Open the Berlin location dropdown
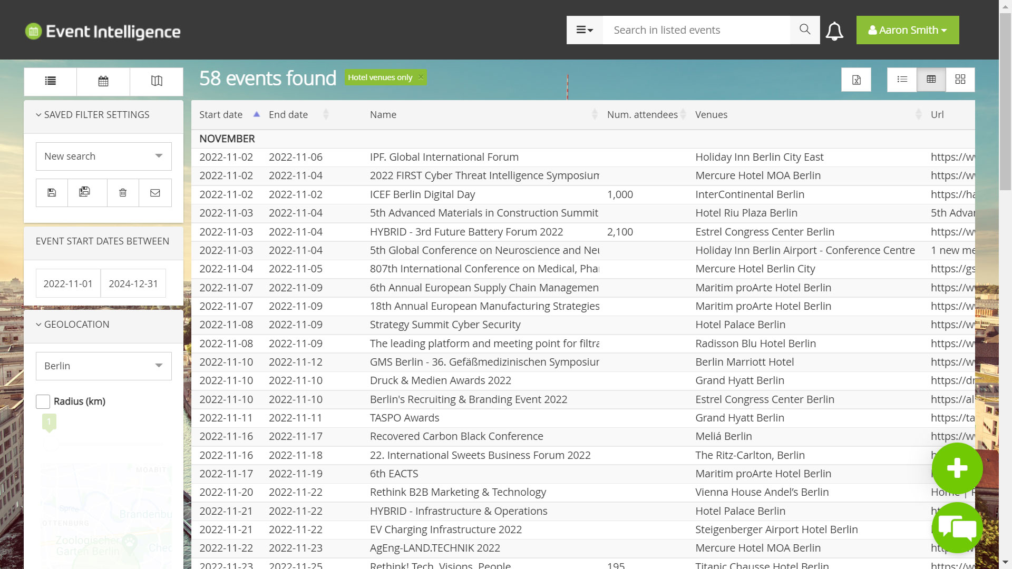The image size is (1012, 569). 104,366
